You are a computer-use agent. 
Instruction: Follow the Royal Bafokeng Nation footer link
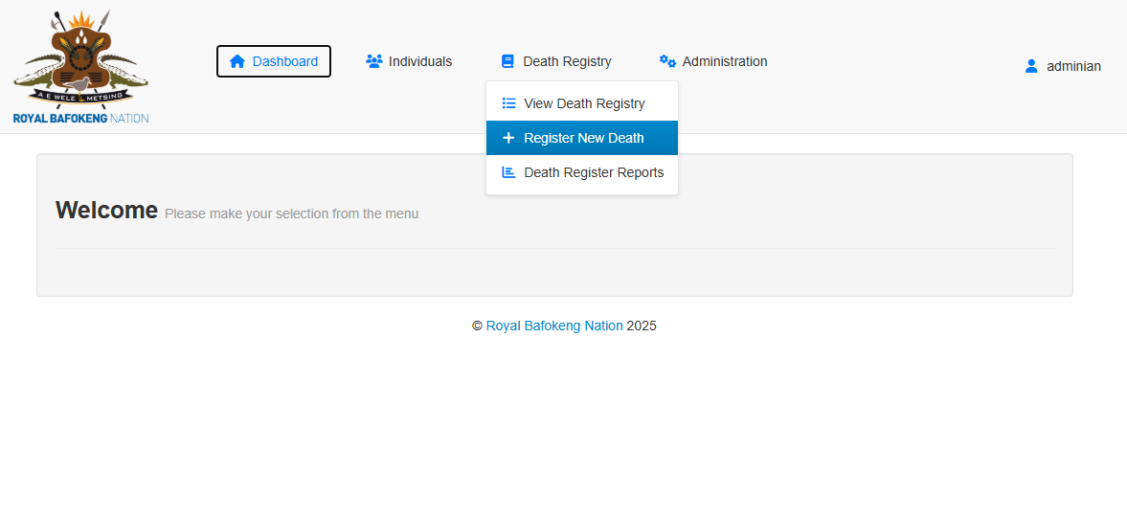pos(554,326)
